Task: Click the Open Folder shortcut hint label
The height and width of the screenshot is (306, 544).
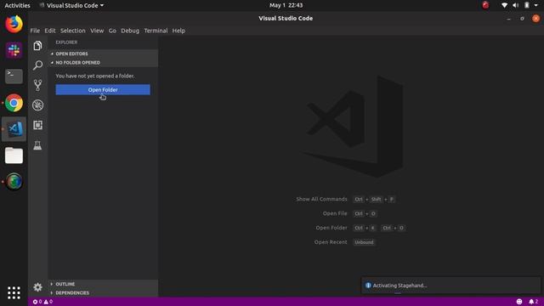Action: click(x=331, y=228)
